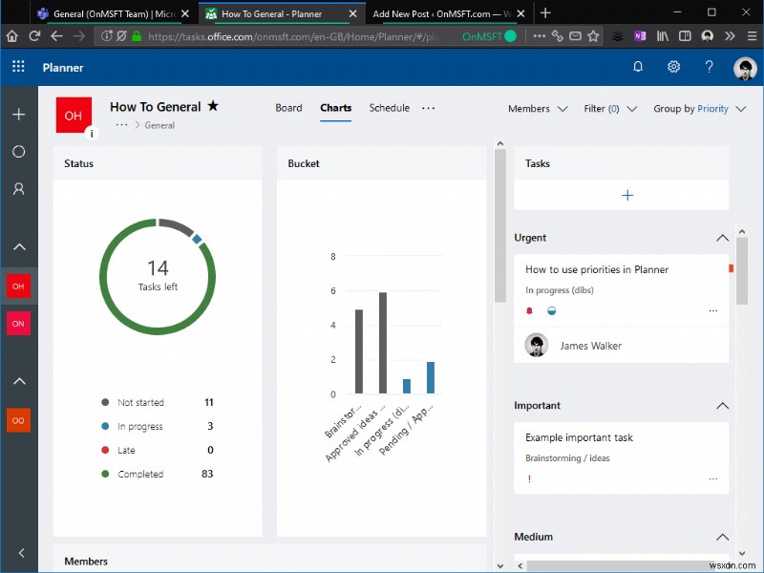Open the notifications bell
The height and width of the screenshot is (573, 764).
click(638, 67)
